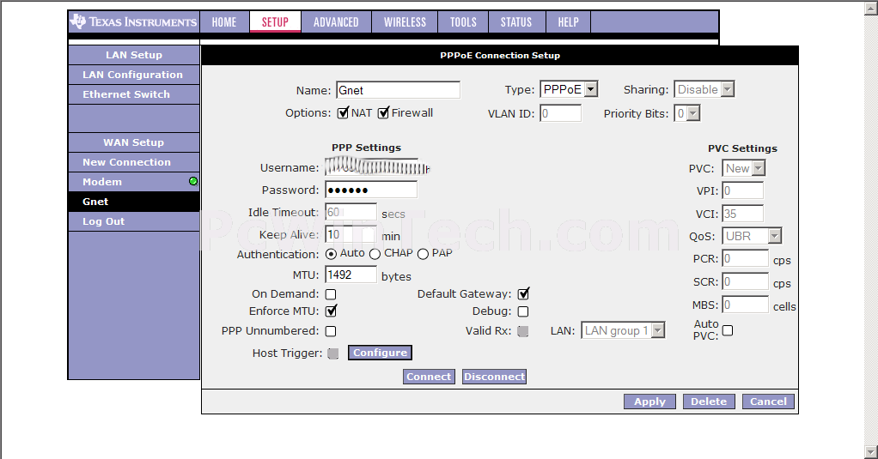Click the Configure button

click(381, 353)
